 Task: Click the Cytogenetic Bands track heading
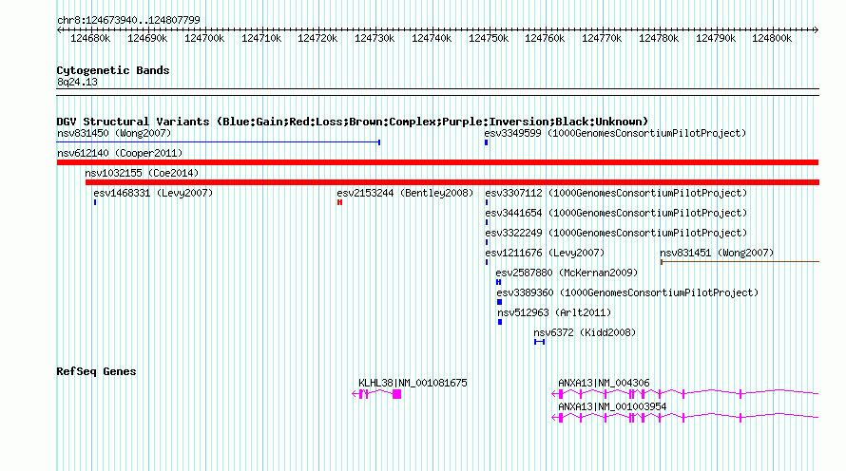[113, 70]
